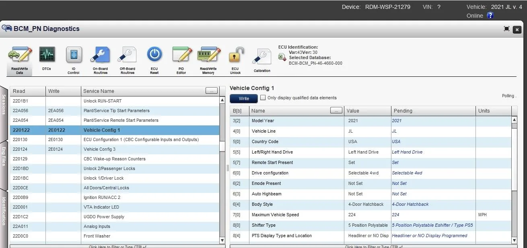Click pending 5 Position Polystable Eshifter value
This screenshot has width=527, height=248.
click(x=432, y=225)
